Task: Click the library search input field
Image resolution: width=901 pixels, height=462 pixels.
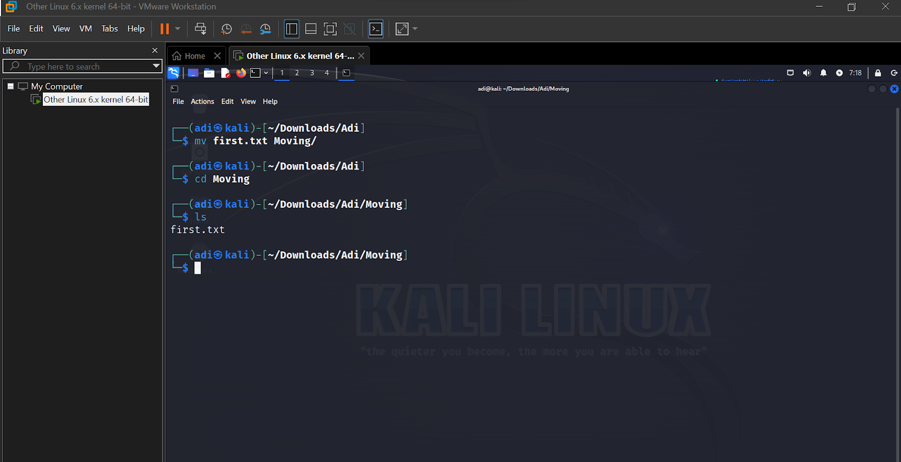Action: coord(83,66)
